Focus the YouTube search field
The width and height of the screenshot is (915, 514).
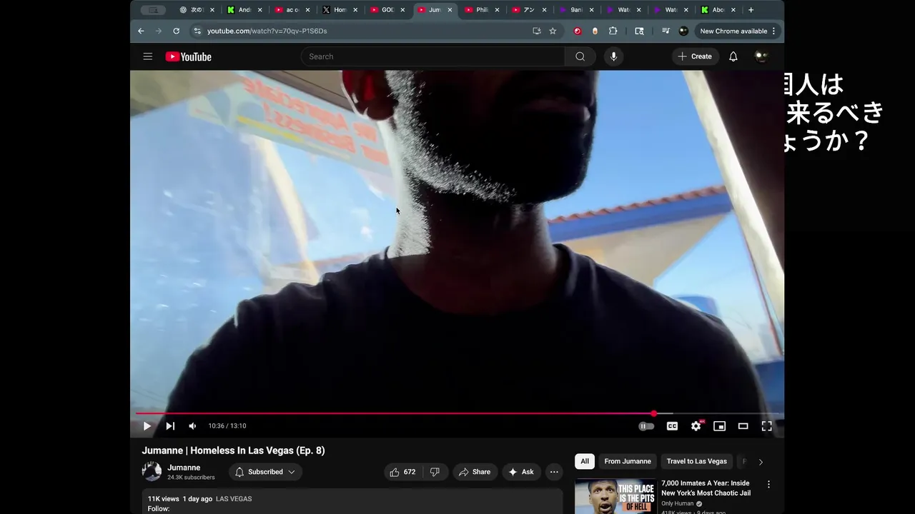coord(432,56)
